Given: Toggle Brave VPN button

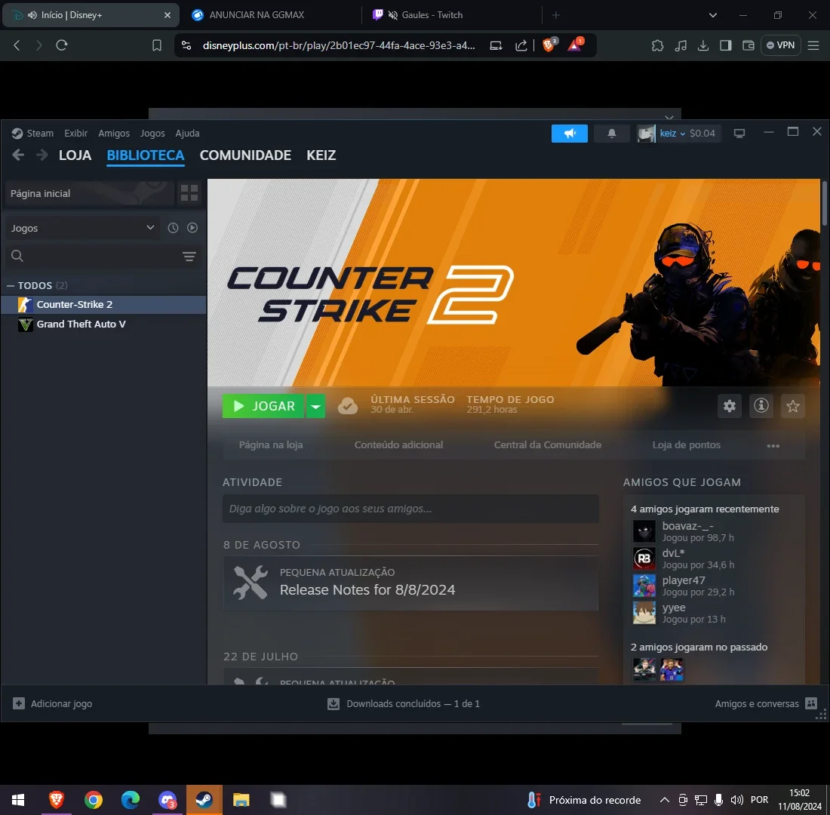Looking at the screenshot, I should pos(781,45).
